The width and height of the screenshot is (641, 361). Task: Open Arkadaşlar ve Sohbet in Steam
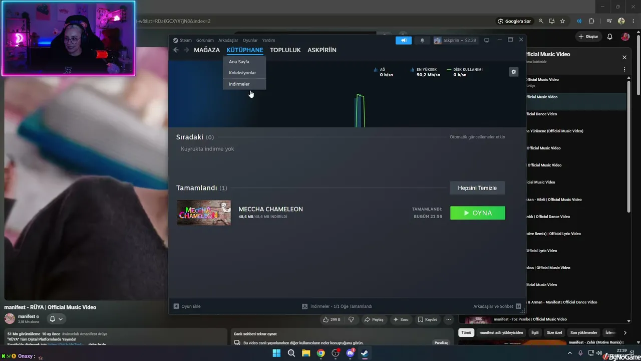point(497,306)
